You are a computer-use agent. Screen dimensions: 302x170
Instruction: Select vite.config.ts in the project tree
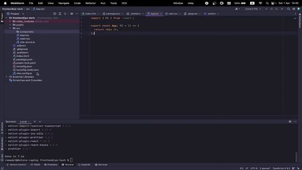click(x=24, y=74)
